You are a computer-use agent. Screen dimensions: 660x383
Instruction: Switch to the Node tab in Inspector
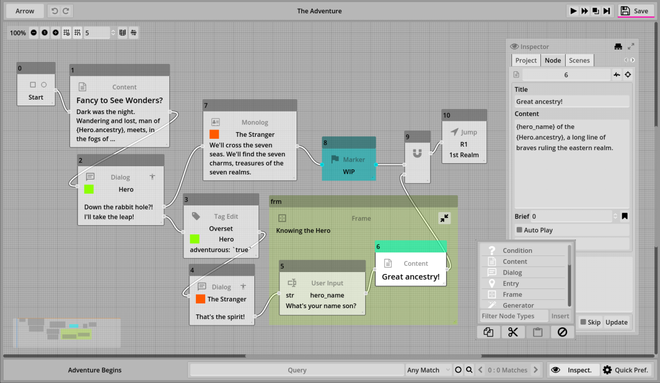(553, 60)
